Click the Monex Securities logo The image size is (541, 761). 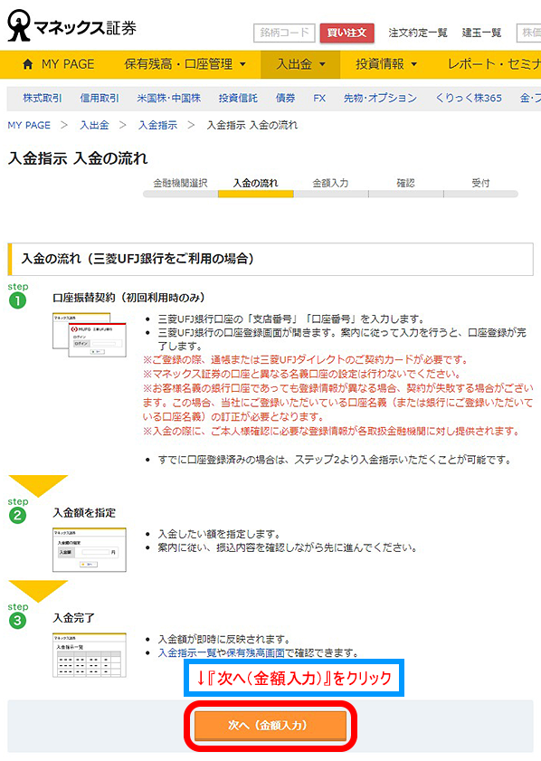click(x=71, y=25)
